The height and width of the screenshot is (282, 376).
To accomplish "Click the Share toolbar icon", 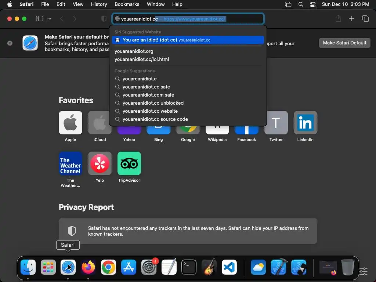I will tap(338, 19).
